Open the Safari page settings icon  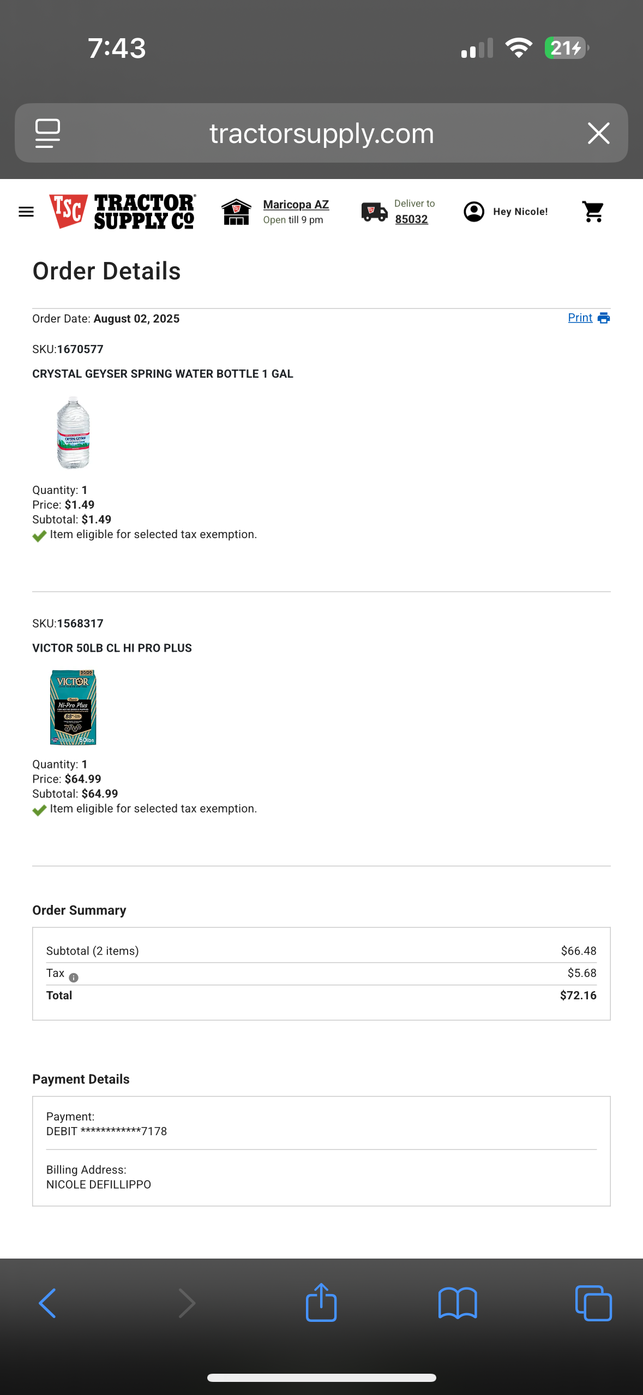pos(48,133)
